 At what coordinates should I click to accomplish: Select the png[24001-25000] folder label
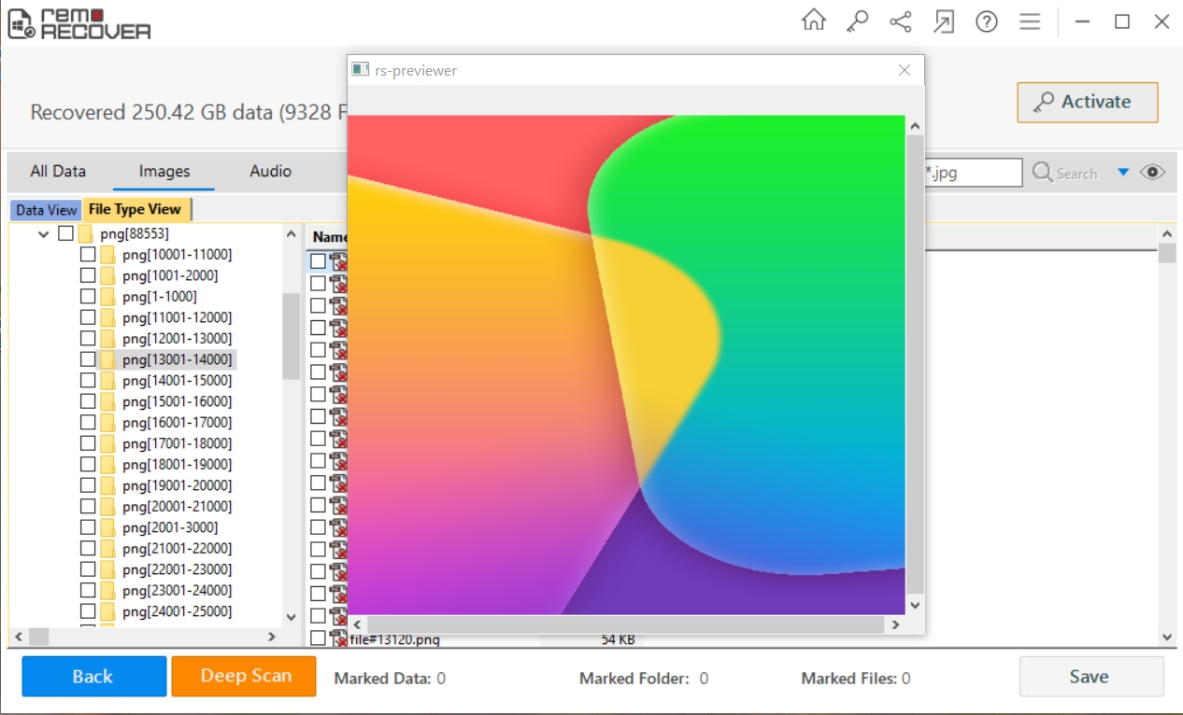tap(177, 611)
